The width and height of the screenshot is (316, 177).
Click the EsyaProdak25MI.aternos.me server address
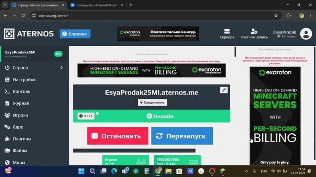[152, 92]
